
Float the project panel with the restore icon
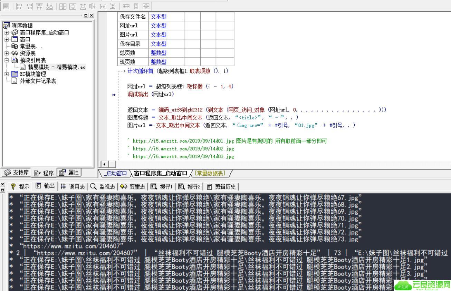click(86, 15)
